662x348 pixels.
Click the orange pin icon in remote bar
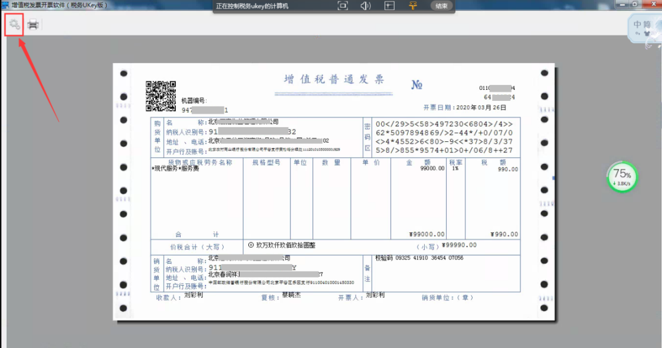point(413,6)
